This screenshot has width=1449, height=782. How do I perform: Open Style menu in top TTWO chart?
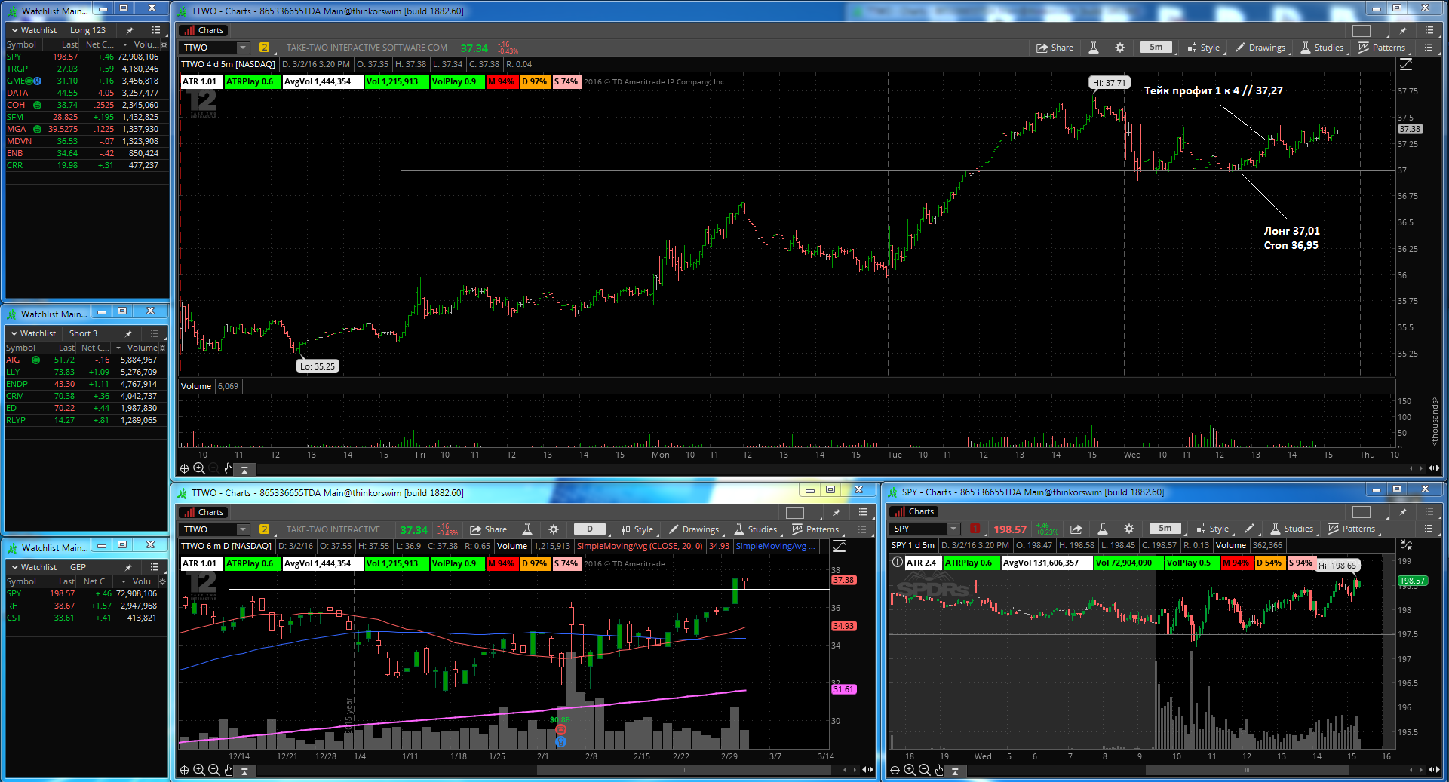[x=1204, y=48]
